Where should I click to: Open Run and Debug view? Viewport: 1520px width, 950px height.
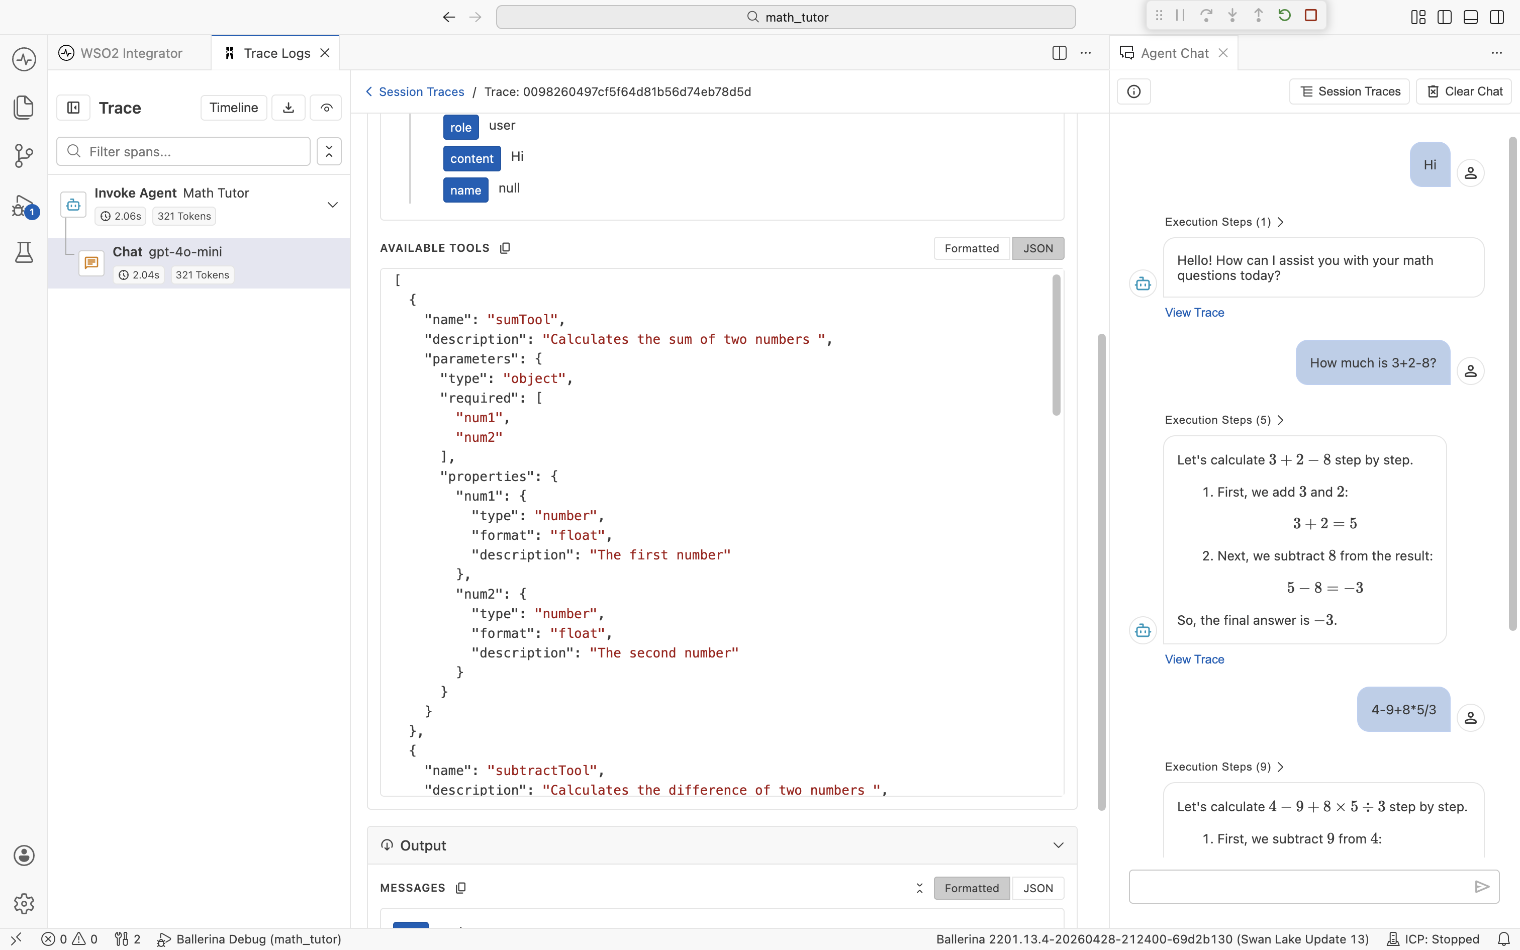[24, 206]
